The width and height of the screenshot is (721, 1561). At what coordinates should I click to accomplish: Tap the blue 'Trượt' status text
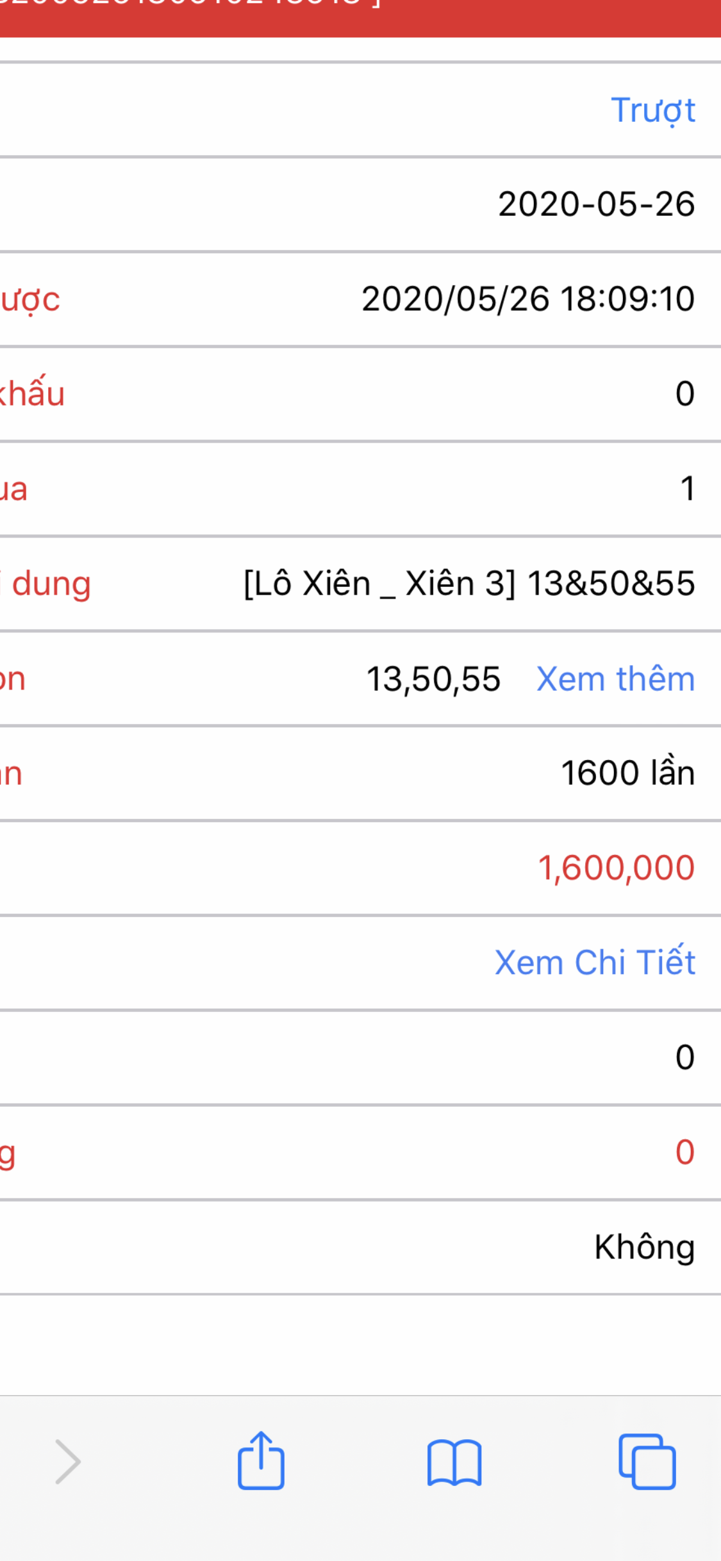(x=652, y=110)
